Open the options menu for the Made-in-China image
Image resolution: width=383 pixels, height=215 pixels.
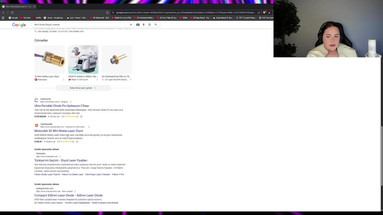coord(97,80)
